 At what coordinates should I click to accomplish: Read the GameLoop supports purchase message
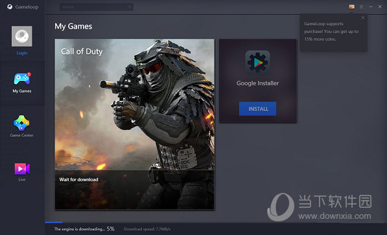coord(331,31)
